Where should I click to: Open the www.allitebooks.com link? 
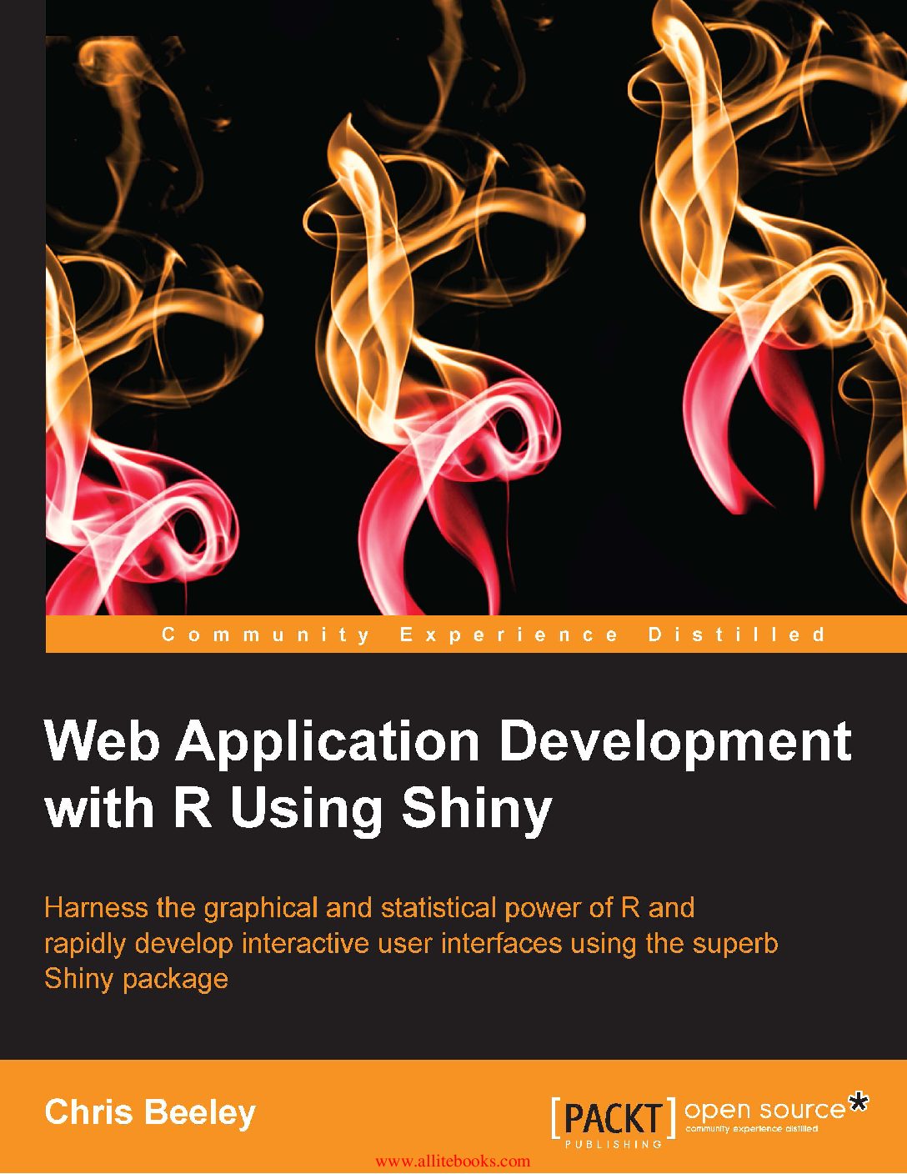[453, 1161]
